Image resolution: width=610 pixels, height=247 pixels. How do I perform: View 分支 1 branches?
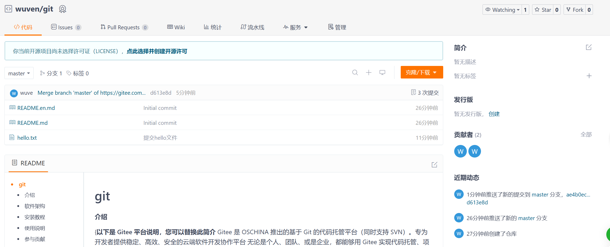tap(51, 73)
